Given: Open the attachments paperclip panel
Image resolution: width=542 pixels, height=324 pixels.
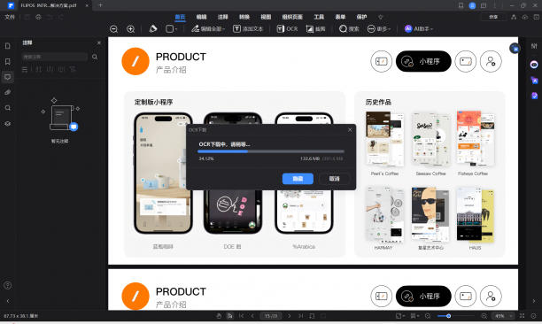Looking at the screenshot, I should [8, 92].
